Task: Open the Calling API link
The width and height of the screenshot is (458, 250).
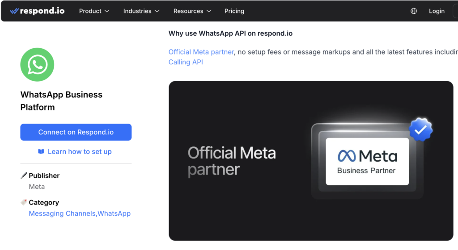Action: (x=186, y=62)
